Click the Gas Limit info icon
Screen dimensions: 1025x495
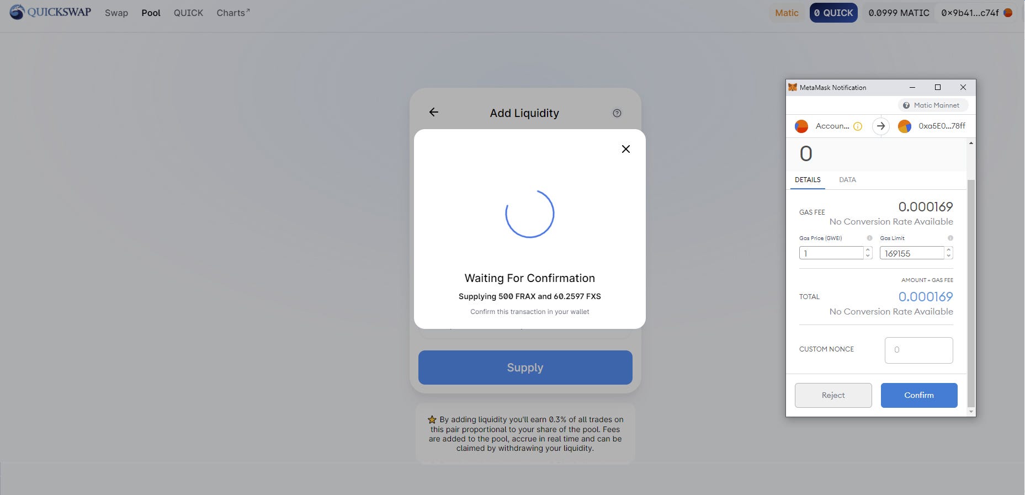coord(950,238)
